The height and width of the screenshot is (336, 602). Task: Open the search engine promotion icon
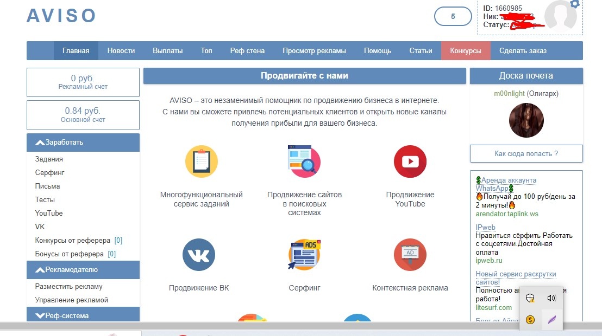pos(304,161)
